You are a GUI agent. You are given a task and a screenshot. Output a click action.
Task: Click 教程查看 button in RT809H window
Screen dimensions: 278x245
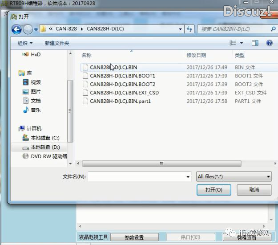coord(247,237)
